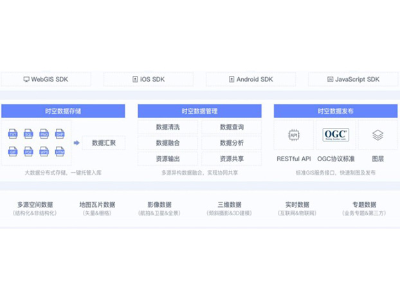Click the SQL file icon
Screen dimensions: 400x300
coord(28,134)
